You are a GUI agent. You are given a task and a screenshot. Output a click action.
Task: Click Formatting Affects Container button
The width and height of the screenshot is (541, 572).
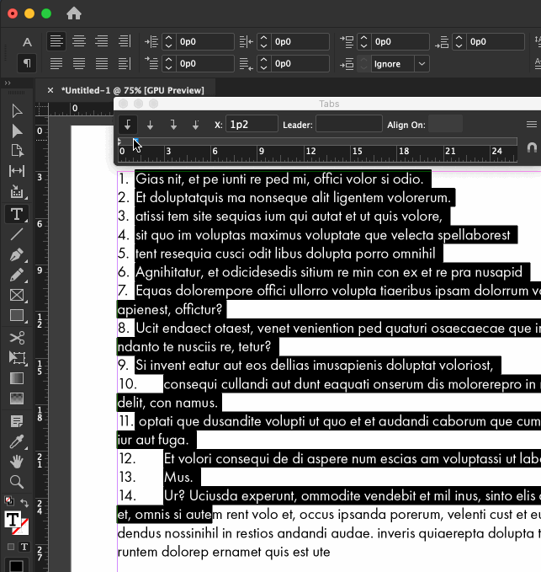pyautogui.click(x=11, y=547)
